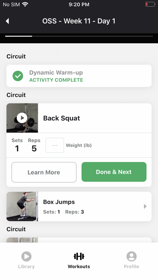Tap the back arrow in header
Screen dimensions: 158x280
[x=7, y=21]
